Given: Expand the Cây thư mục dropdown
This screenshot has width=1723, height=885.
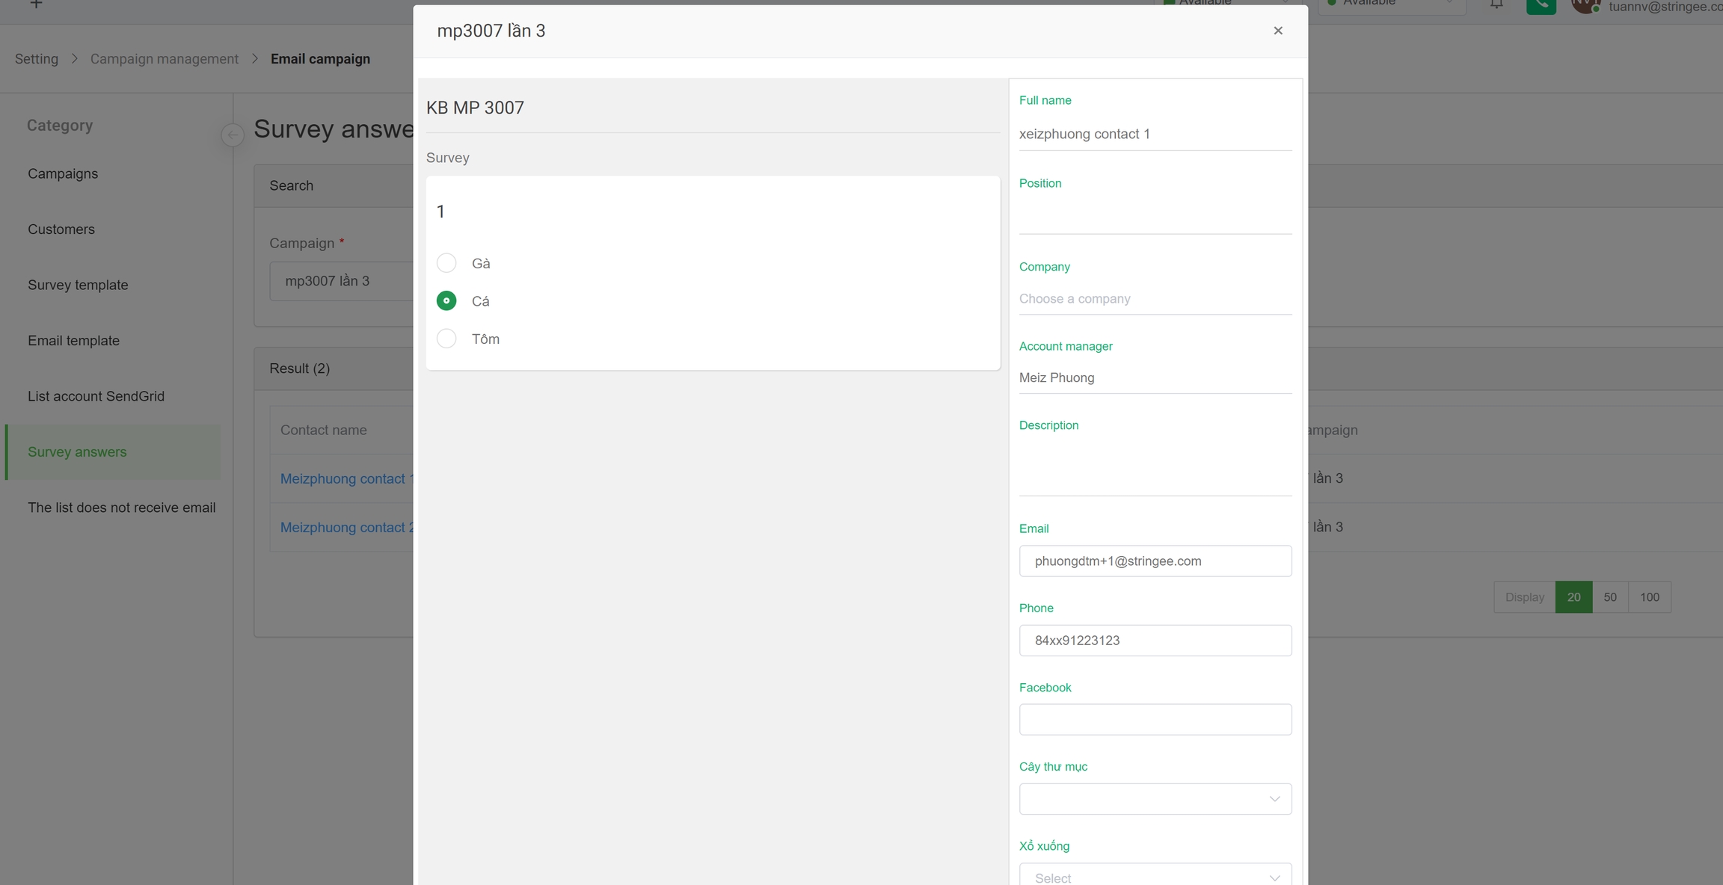Looking at the screenshot, I should pyautogui.click(x=1155, y=799).
